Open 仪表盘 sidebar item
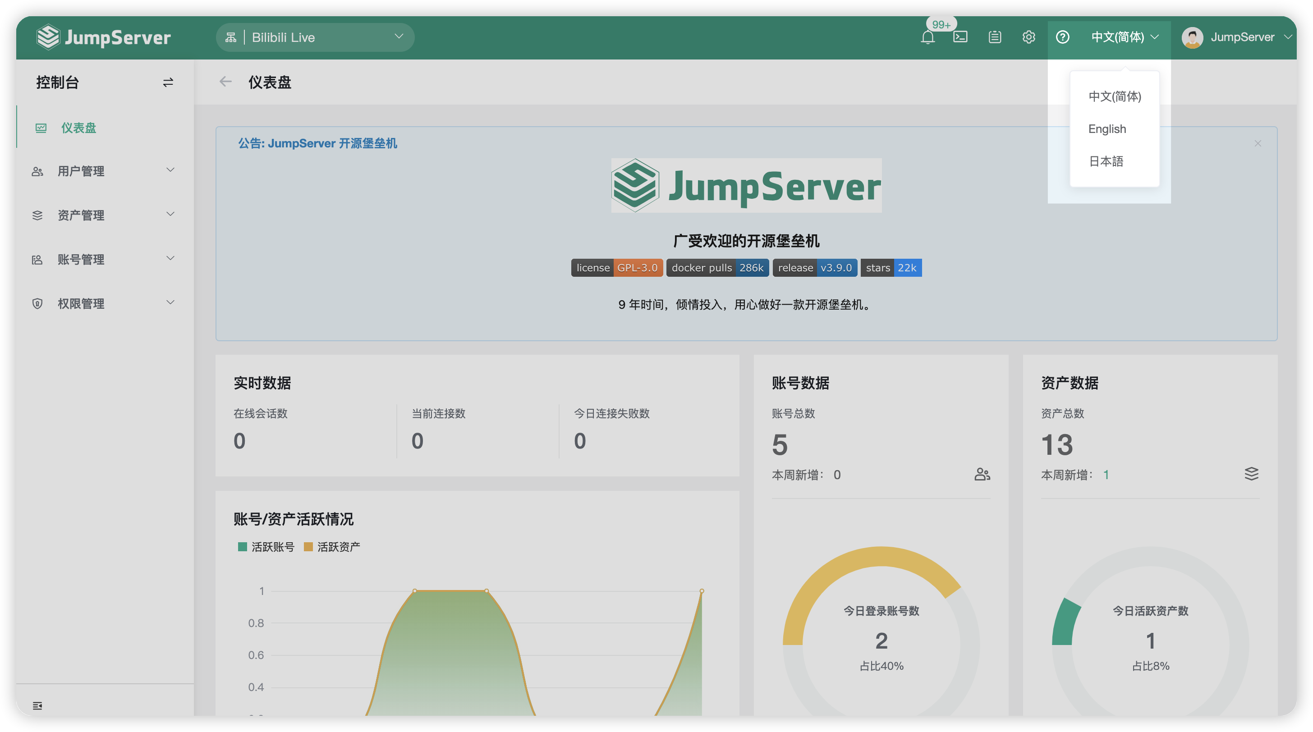This screenshot has width=1313, height=732. 105,128
